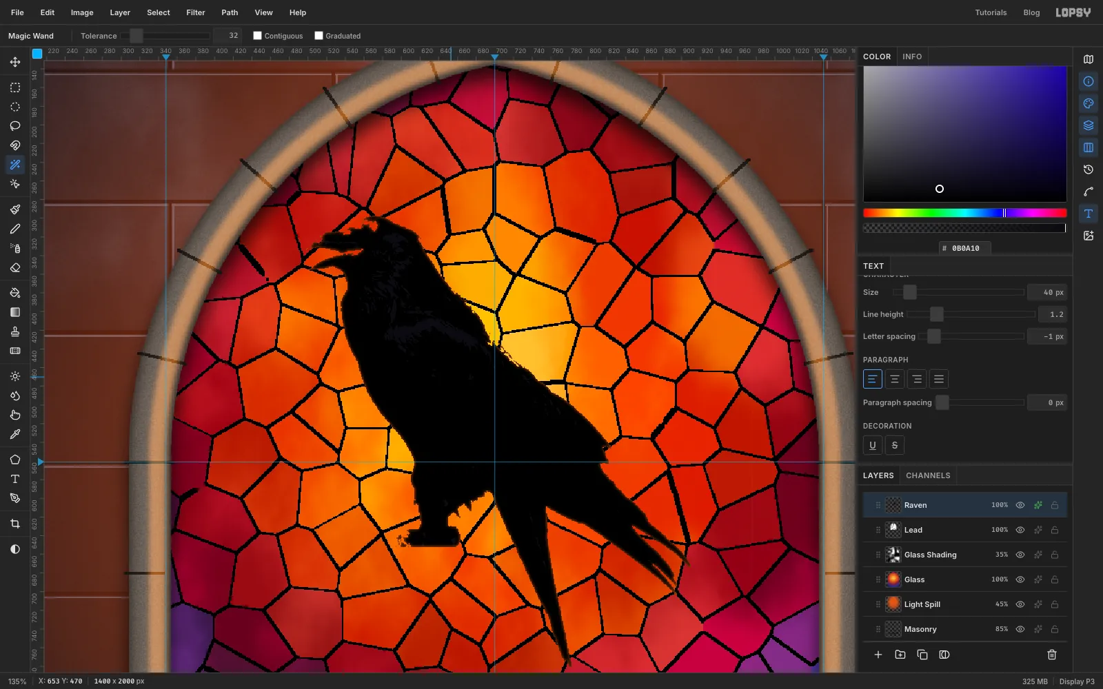Screen dimensions: 1103x689
Task: Hide the Lead layer
Action: (1020, 530)
